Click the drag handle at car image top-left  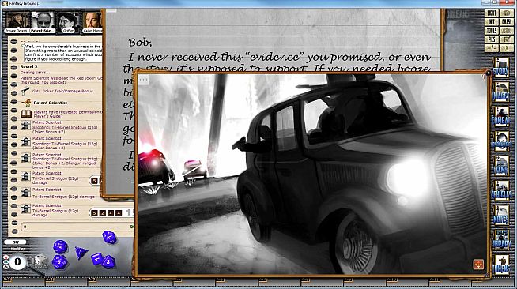(143, 80)
